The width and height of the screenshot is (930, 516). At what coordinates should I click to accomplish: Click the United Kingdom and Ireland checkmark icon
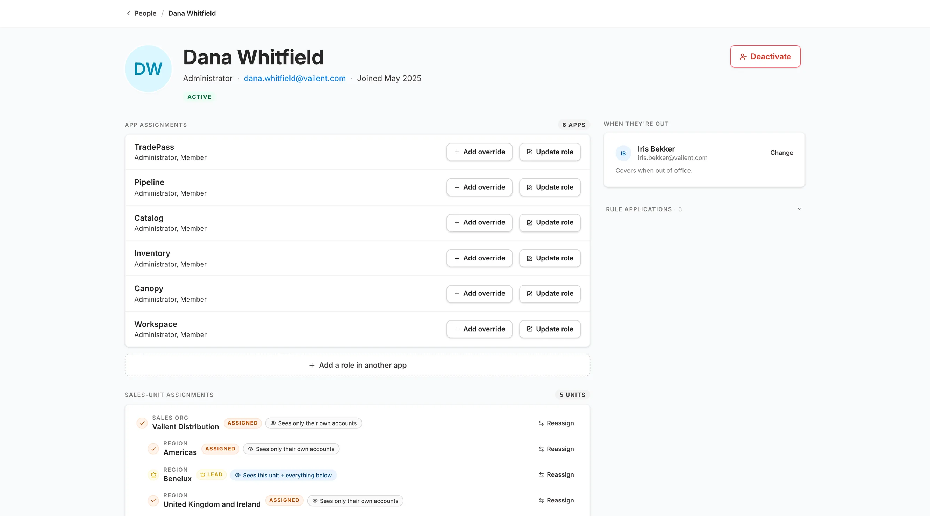153,501
